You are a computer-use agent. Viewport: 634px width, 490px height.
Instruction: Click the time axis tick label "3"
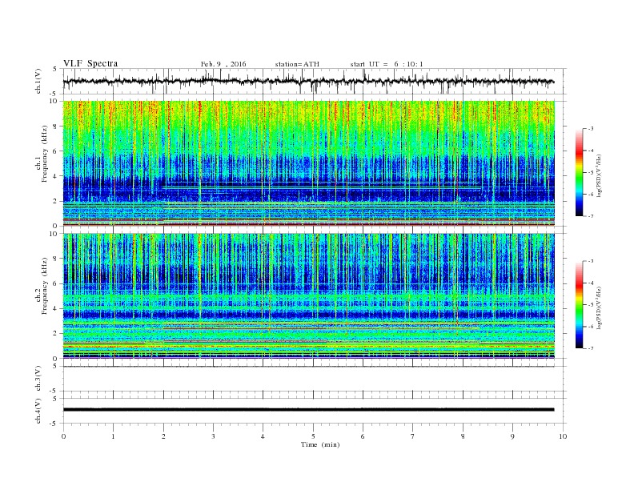coord(213,436)
